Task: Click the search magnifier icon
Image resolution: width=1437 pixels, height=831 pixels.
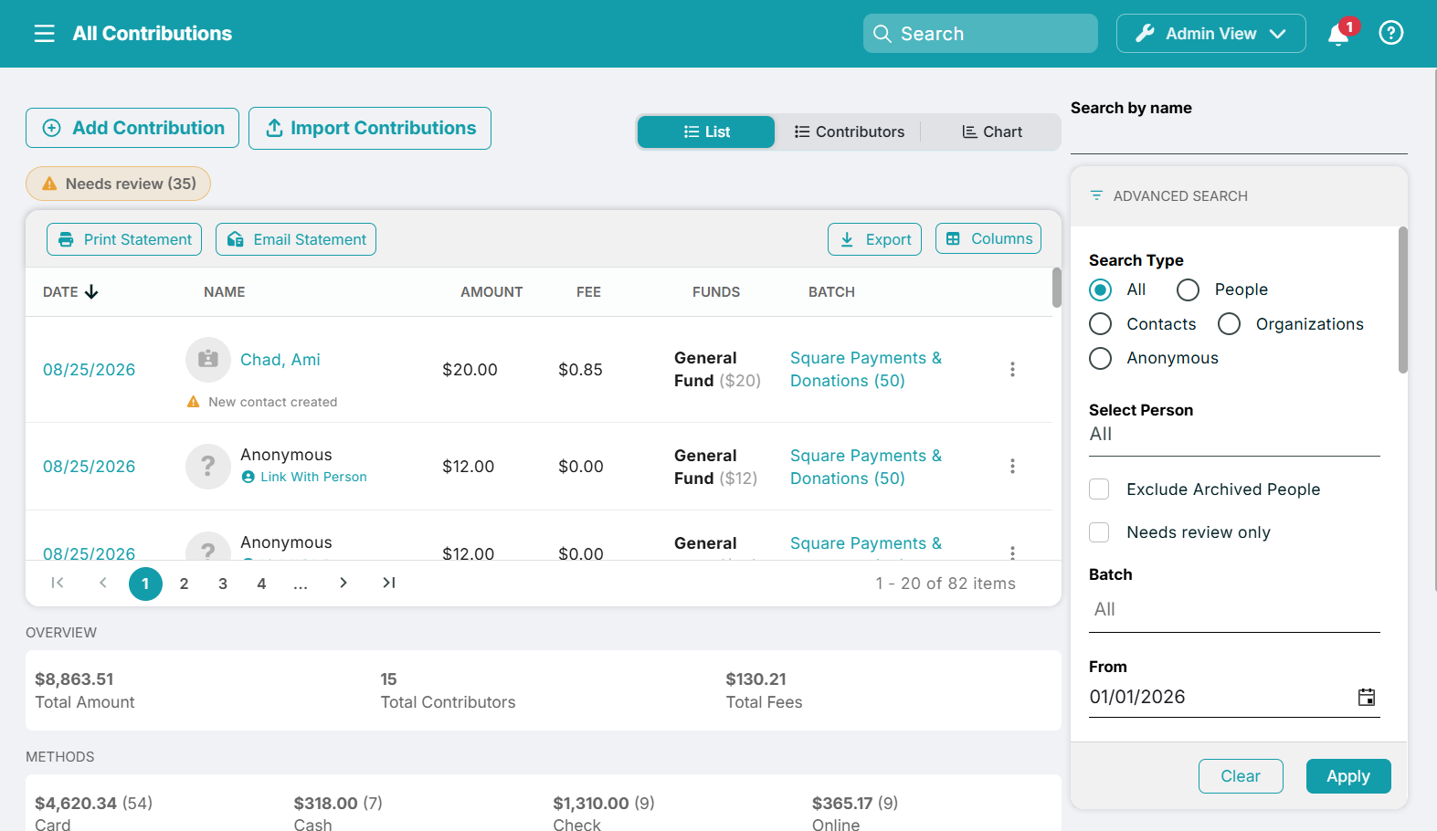Action: point(882,34)
